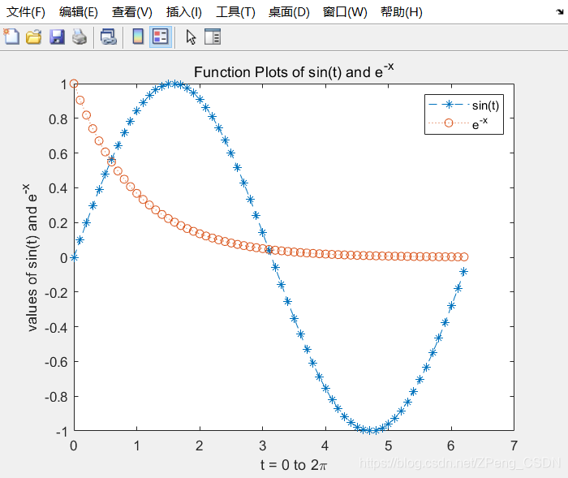The height and width of the screenshot is (478, 568).
Task: Open the 编辑(E) menu
Action: coord(79,12)
